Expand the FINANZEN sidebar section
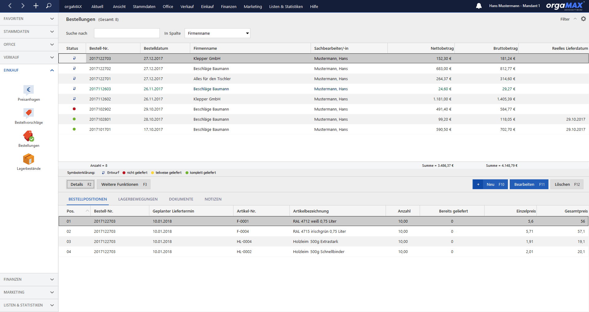The image size is (589, 312). point(52,279)
